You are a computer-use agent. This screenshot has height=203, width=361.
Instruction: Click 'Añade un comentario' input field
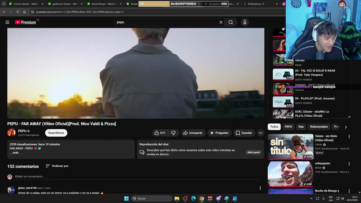pyautogui.click(x=138, y=176)
